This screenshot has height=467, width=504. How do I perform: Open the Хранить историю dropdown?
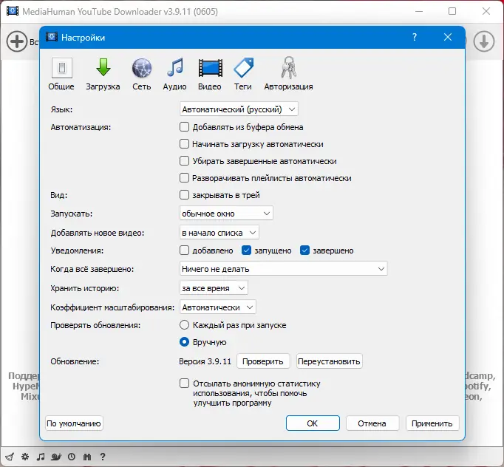[214, 288]
